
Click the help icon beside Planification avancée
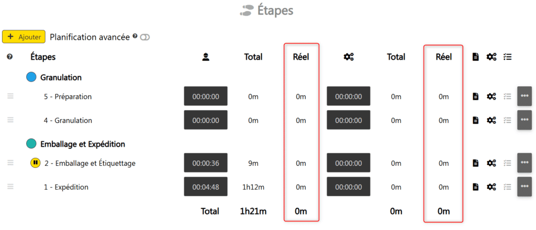[135, 36]
